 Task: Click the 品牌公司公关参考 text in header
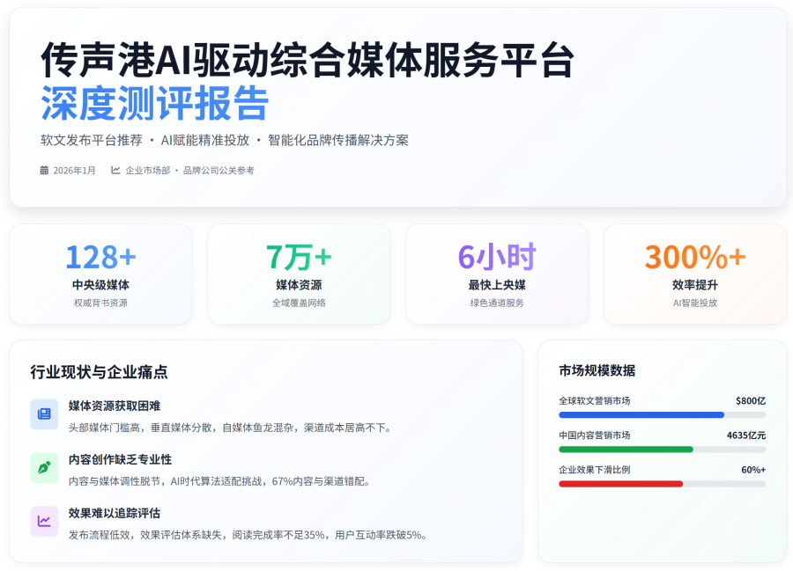(x=219, y=171)
